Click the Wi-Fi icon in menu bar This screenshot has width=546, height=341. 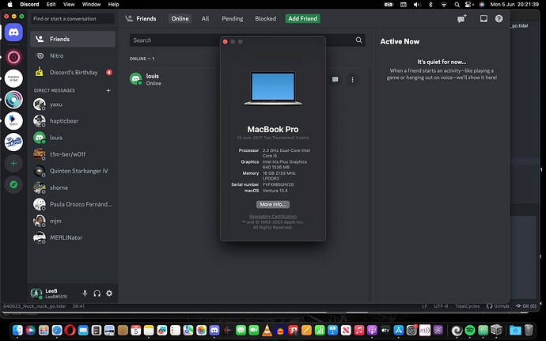pyautogui.click(x=444, y=5)
